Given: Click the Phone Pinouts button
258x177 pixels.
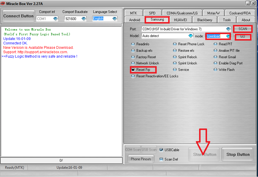Looking at the screenshot, I should [141, 159].
